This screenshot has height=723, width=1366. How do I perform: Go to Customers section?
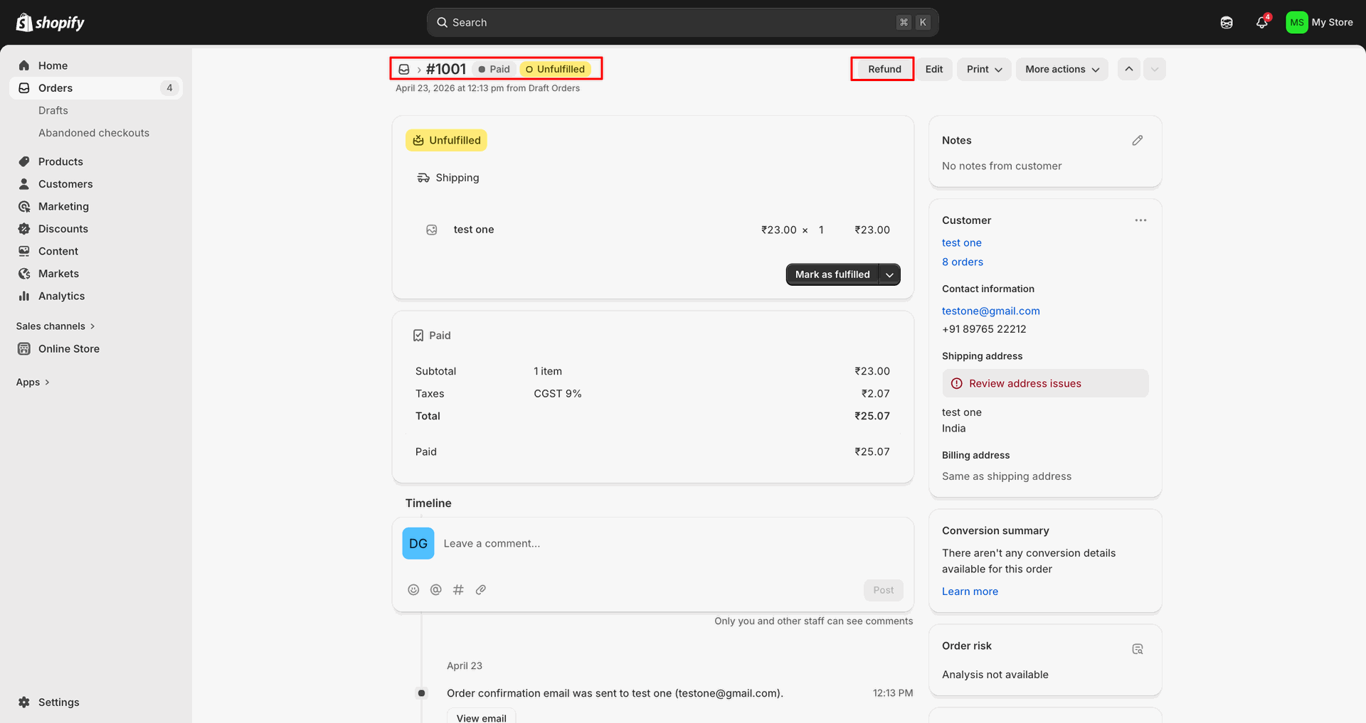coord(96,184)
